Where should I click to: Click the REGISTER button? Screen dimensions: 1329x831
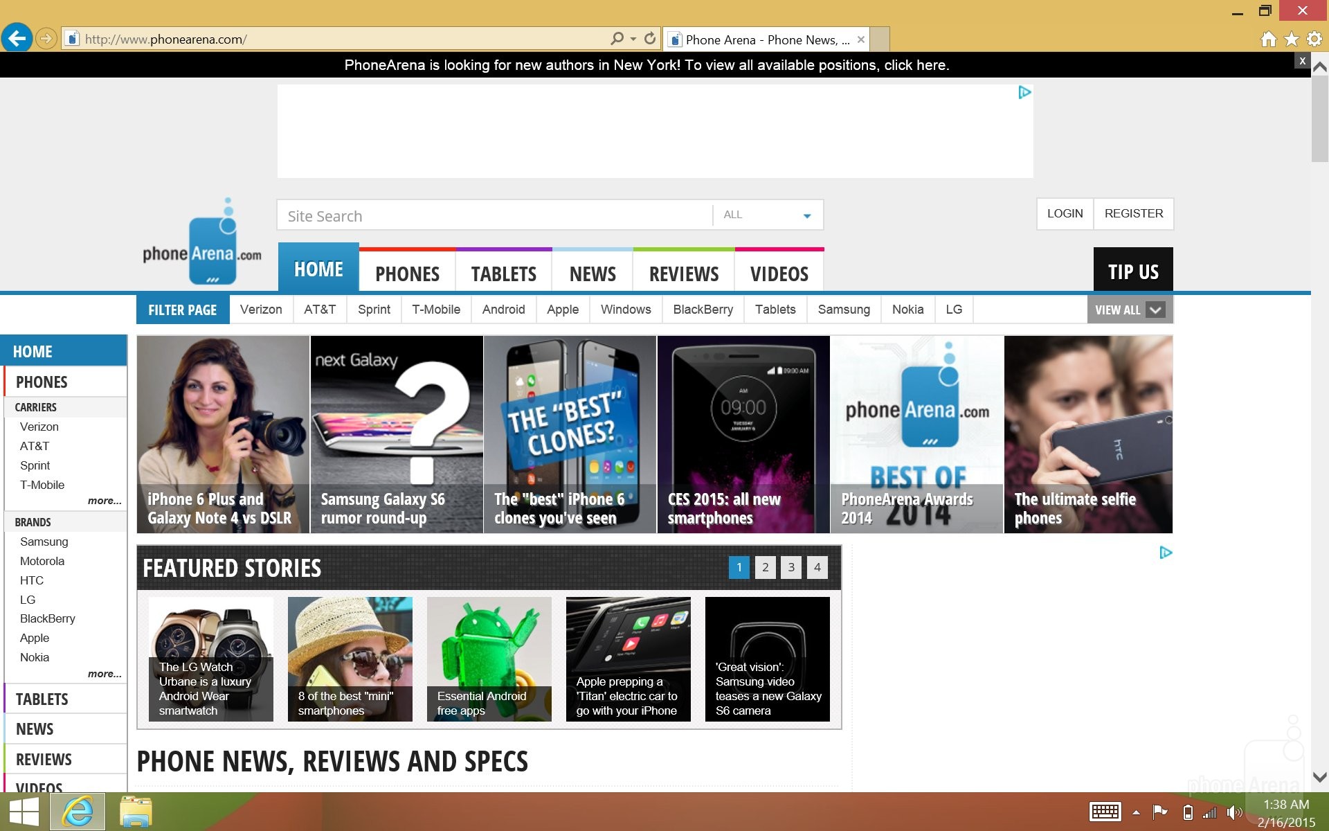pos(1133,213)
